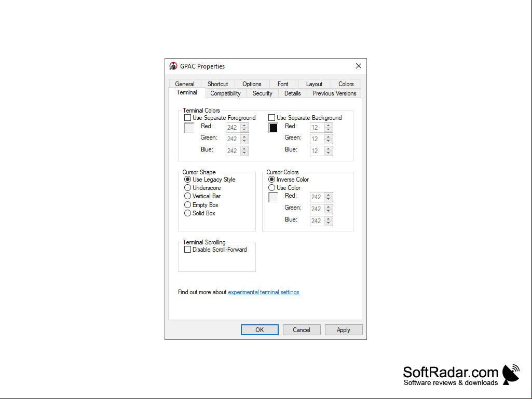Select the Font tab
Viewport: 532px width, 399px height.
[283, 84]
